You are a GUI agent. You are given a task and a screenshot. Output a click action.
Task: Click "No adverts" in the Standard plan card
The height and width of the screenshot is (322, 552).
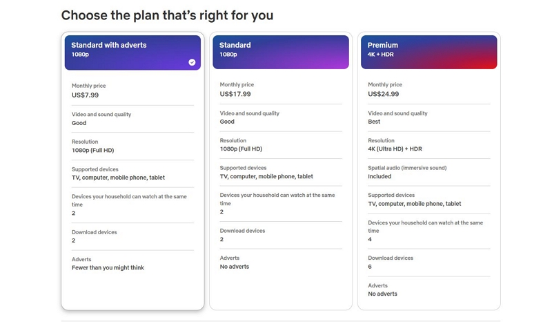235,267
